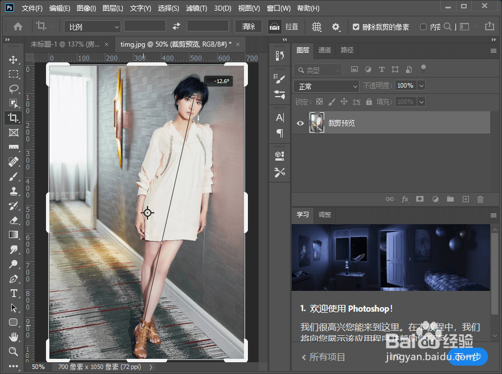Choose the Straighten tool icon
Viewport: 502px width, 374px height.
(274, 26)
